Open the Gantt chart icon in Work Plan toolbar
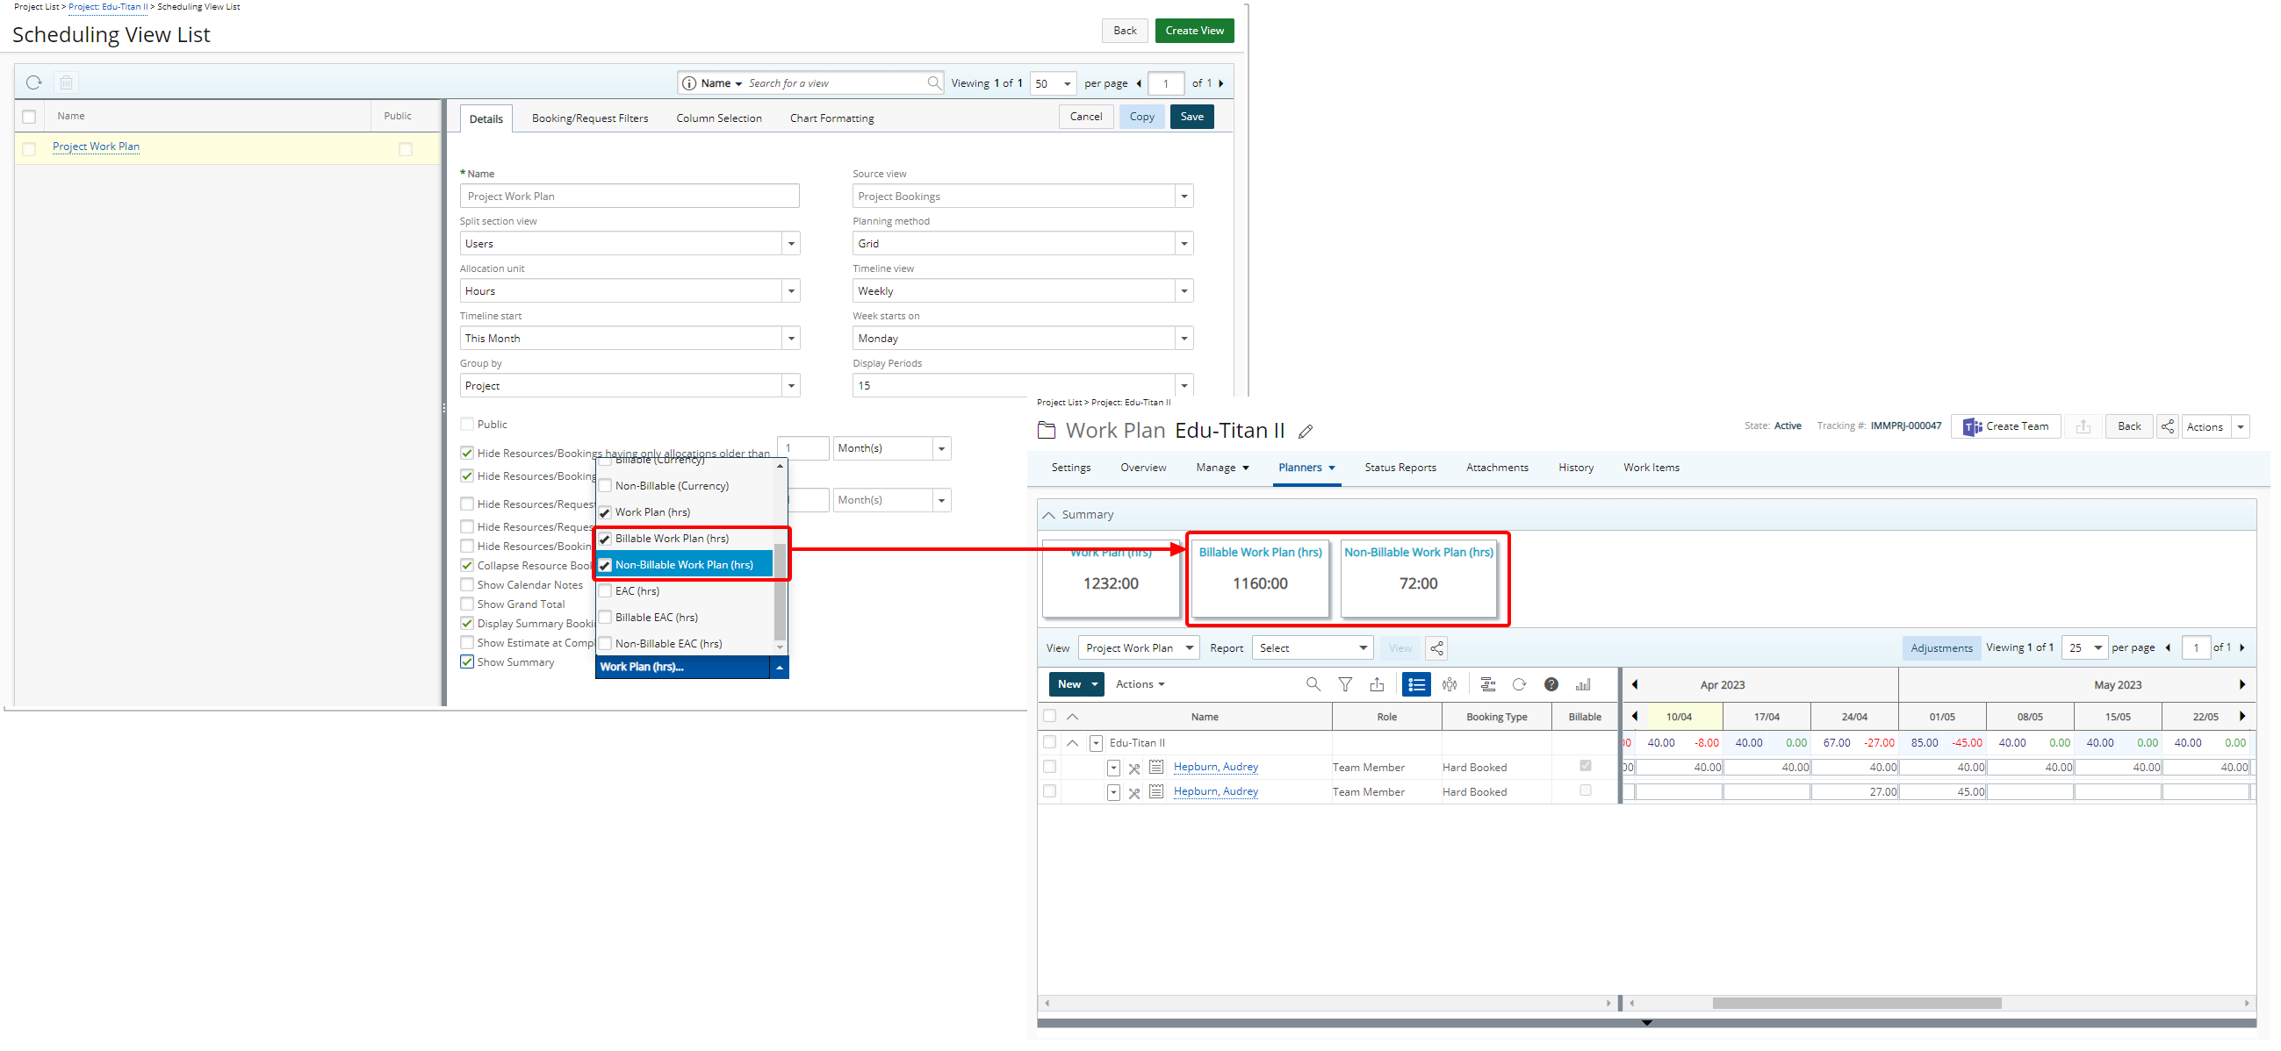The image size is (2281, 1051). tap(1487, 684)
